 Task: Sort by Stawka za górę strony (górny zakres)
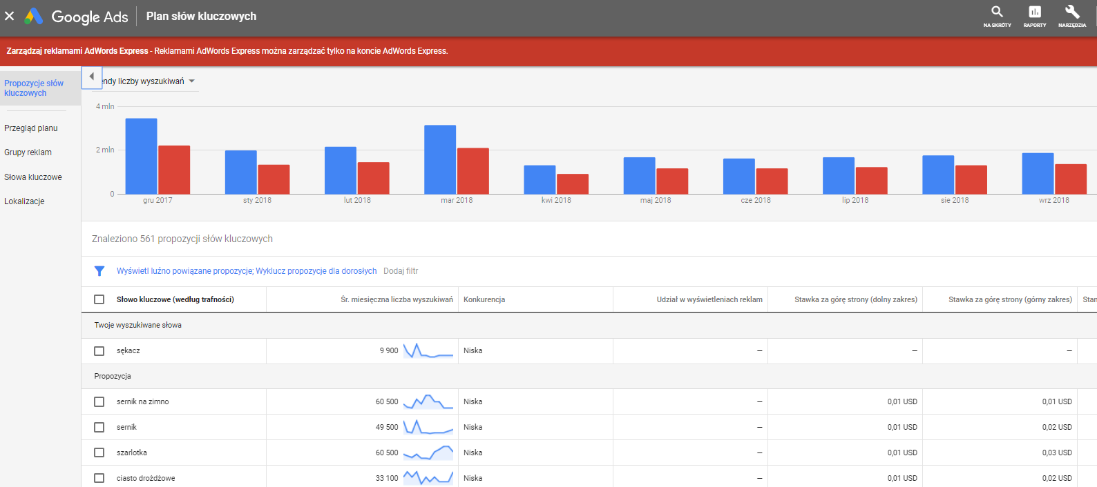pyautogui.click(x=1010, y=299)
